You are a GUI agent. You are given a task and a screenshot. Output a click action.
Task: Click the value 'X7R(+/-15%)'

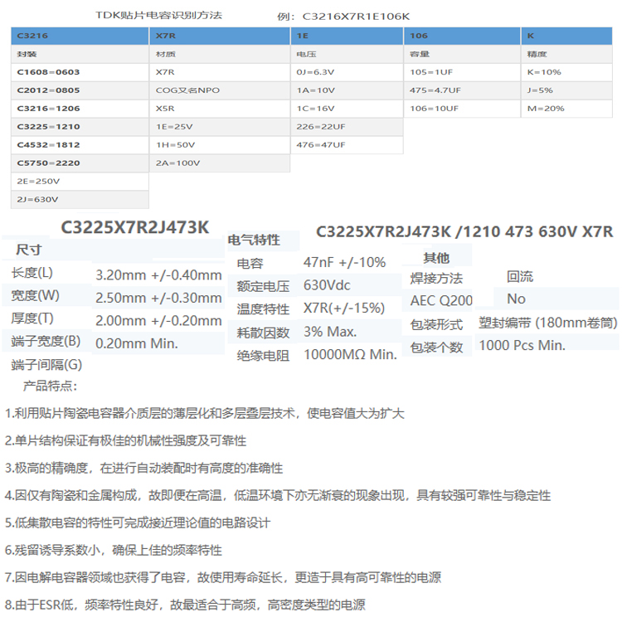pos(344,309)
